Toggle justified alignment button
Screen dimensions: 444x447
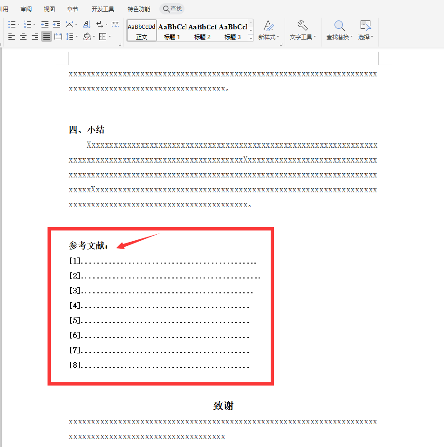47,37
